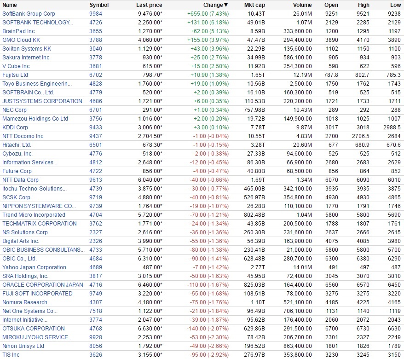Screen dimensions: 404x359
Task: Click the ticker symbol 4689
Action: 96,267
